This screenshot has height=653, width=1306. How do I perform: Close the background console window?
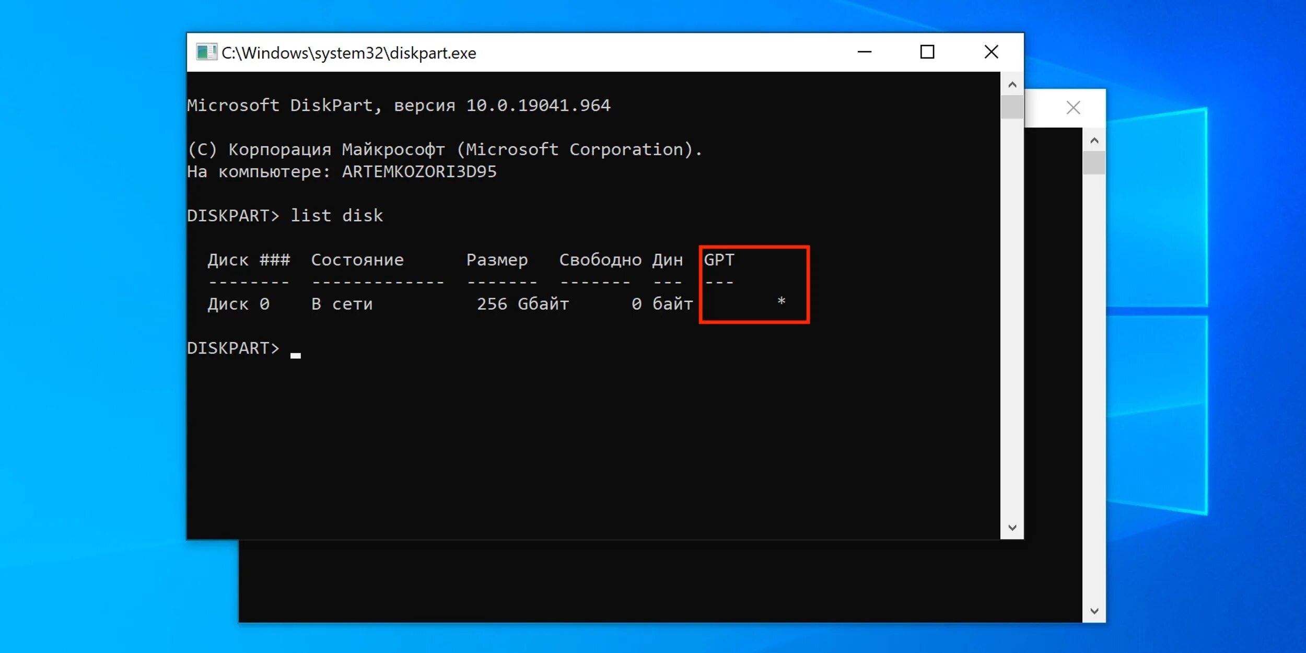point(1073,108)
